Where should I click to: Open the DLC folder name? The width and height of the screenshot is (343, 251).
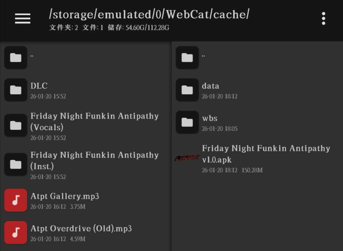tap(39, 86)
